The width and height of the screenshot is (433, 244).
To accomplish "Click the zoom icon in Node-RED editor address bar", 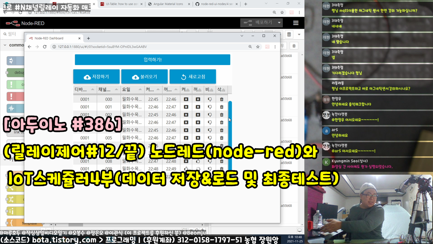I will click(x=274, y=12).
